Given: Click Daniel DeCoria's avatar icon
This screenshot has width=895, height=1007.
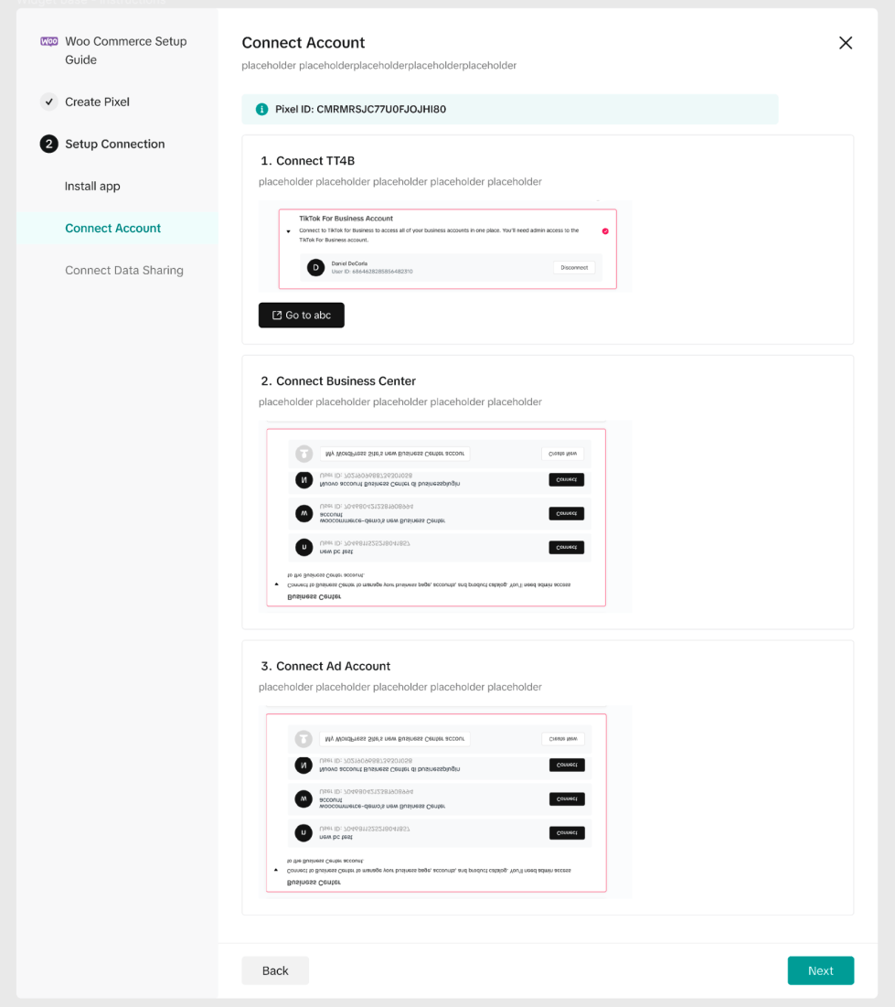Looking at the screenshot, I should (x=316, y=268).
